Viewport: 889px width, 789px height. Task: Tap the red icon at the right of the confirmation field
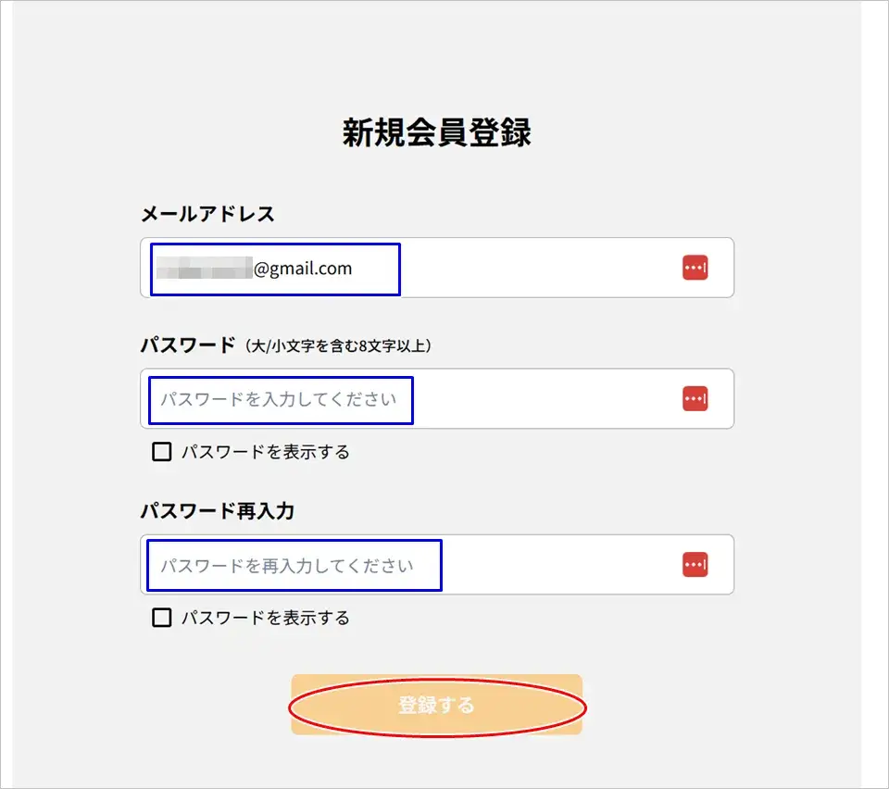tap(695, 563)
